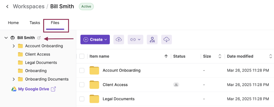
Task: Click the upload to cloud toolbar icon
Action: click(119, 39)
